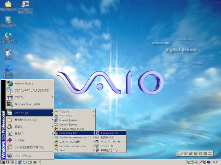
Task: Expand the Real program folder
Action: point(75,150)
